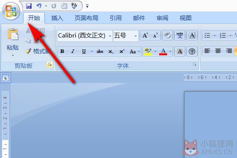The height and width of the screenshot is (158, 237).
Task: Apply character border icon
Action: click(x=192, y=36)
